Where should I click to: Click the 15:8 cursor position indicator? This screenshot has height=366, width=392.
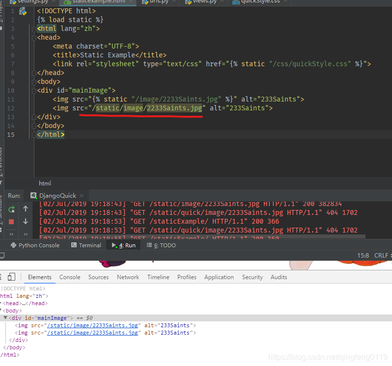pyautogui.click(x=363, y=256)
